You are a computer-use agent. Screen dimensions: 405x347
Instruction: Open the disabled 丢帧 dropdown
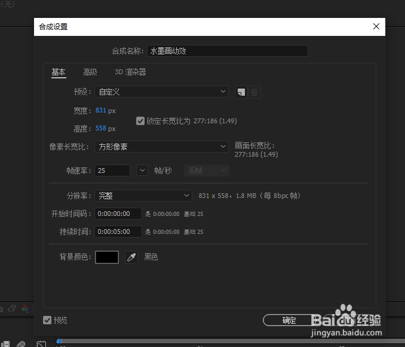click(x=206, y=171)
